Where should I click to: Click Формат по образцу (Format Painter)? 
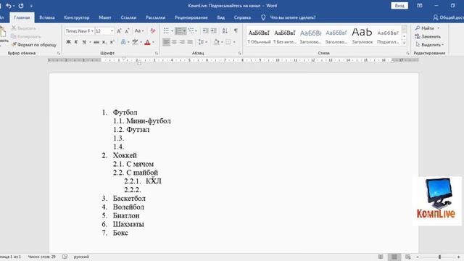34,45
